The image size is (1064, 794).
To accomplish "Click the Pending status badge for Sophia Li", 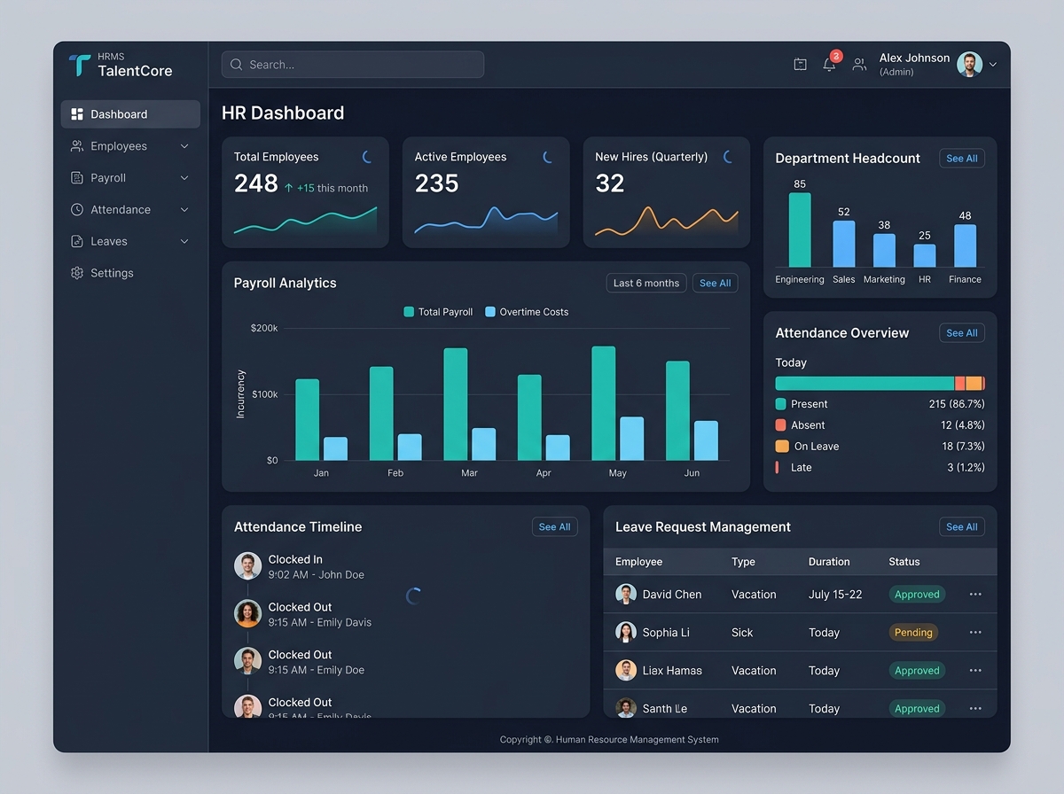I will click(x=913, y=633).
